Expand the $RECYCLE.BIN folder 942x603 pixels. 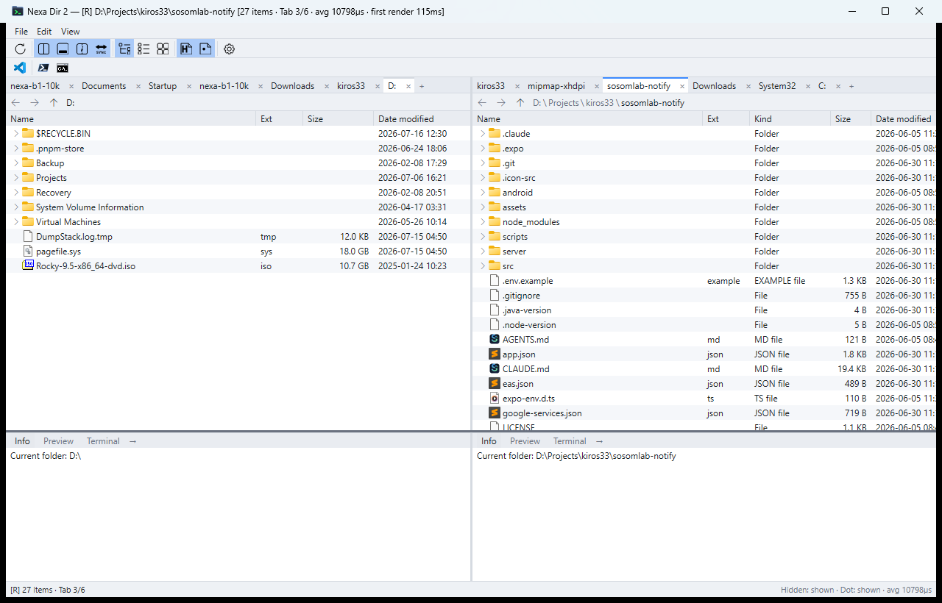(x=16, y=133)
